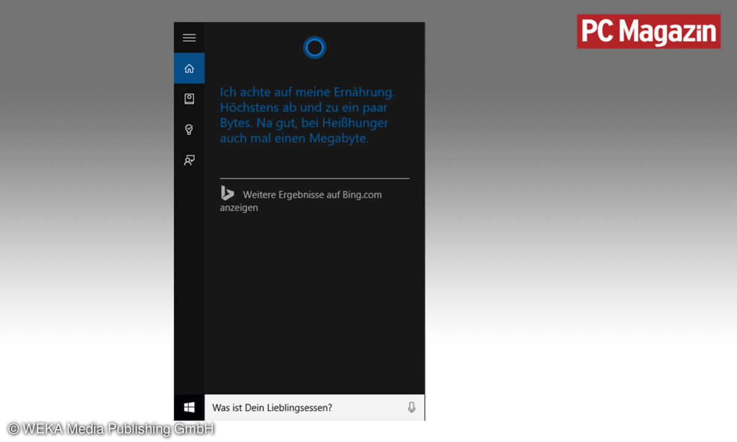Activate the microphone for voice input
The image size is (737, 442).
(x=411, y=408)
